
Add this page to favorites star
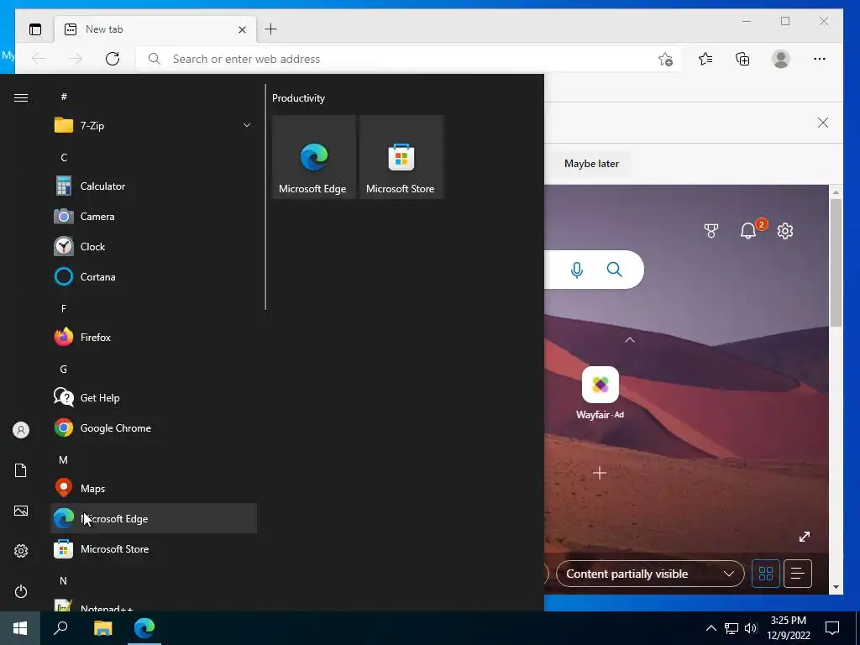pos(665,59)
